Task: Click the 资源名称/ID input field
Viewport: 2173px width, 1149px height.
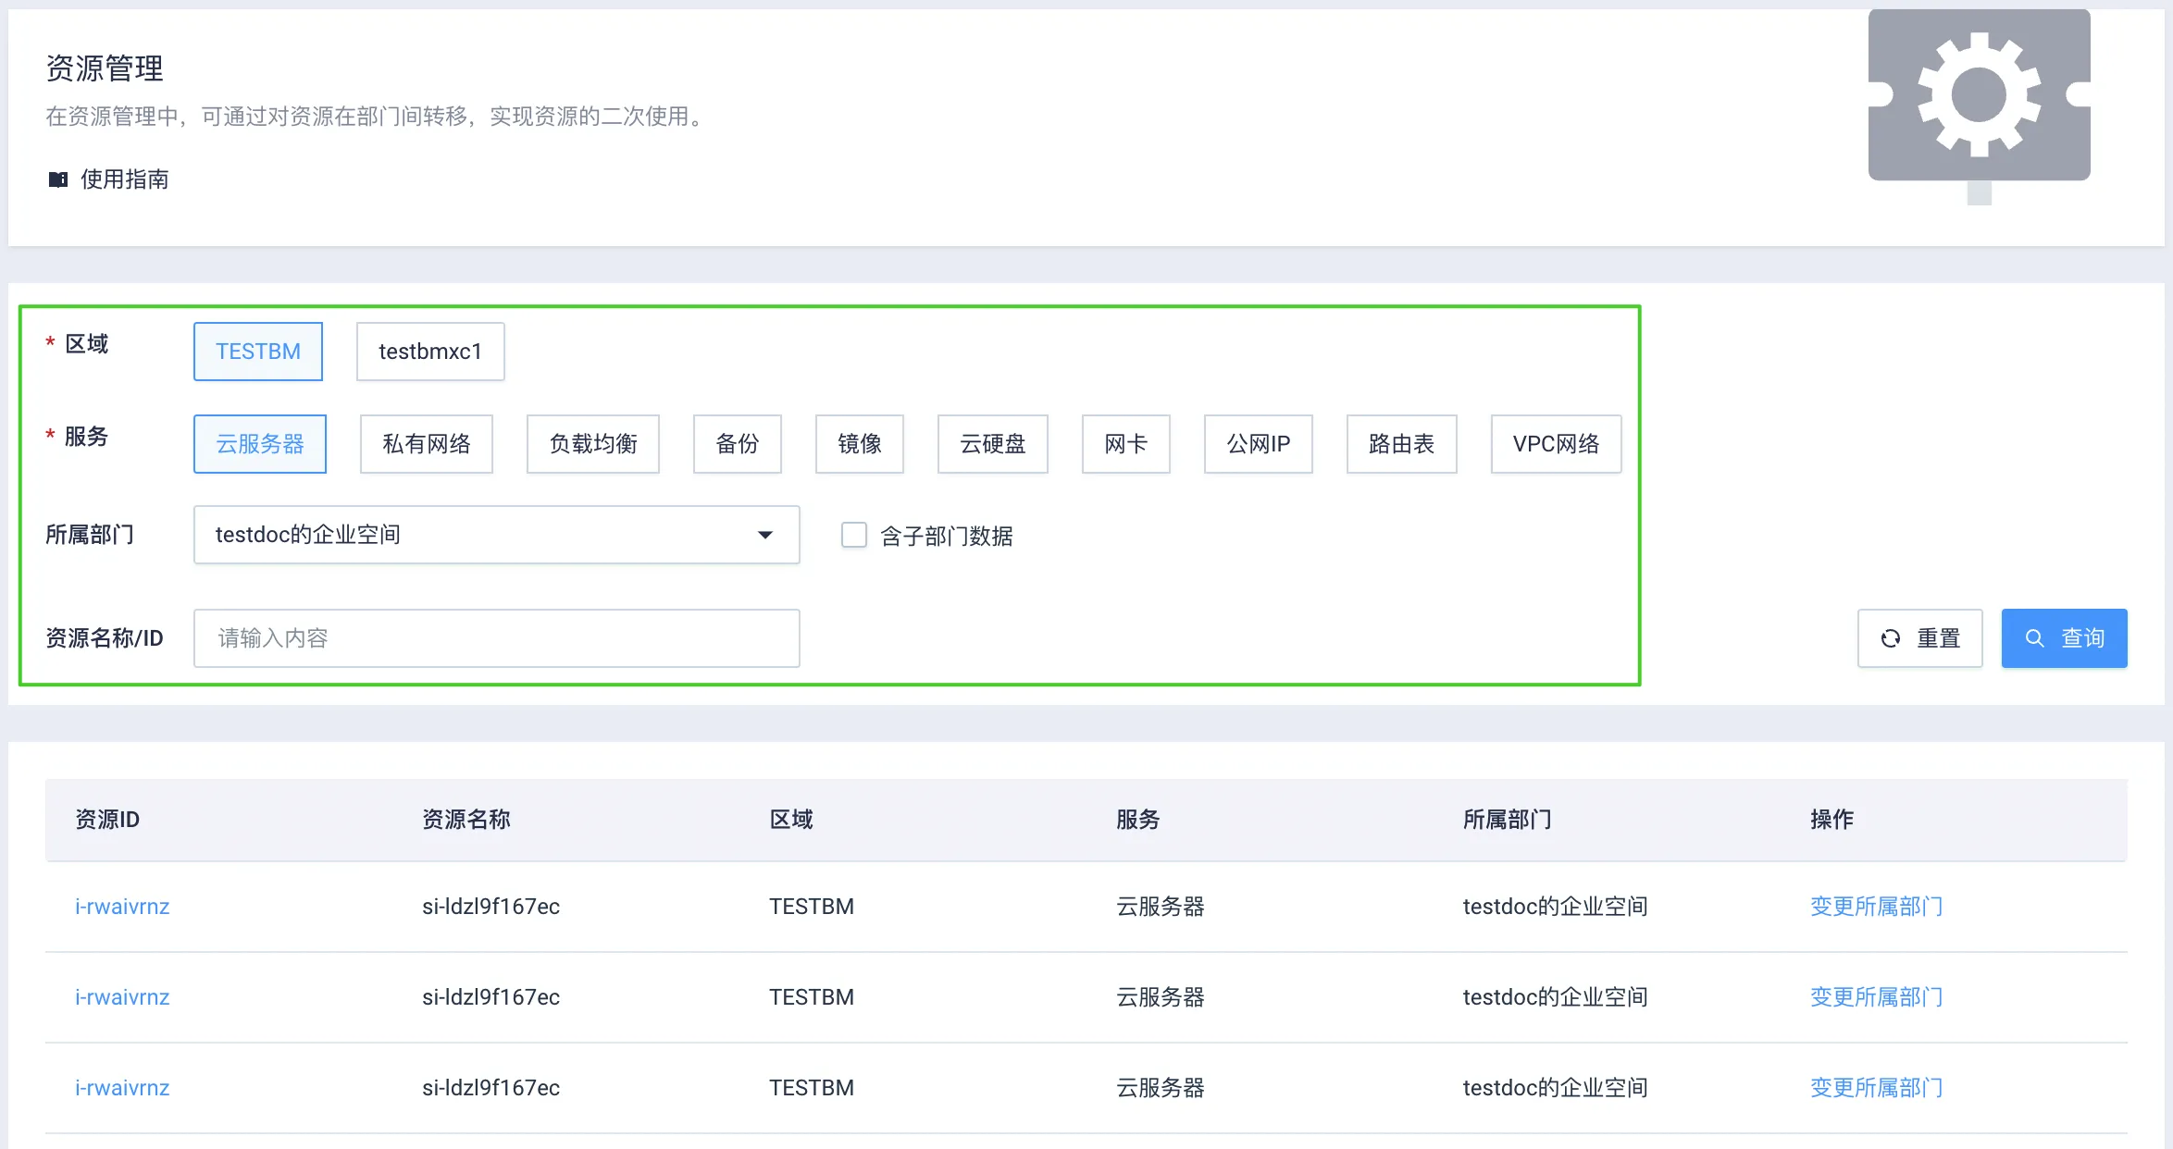Action: 496,637
